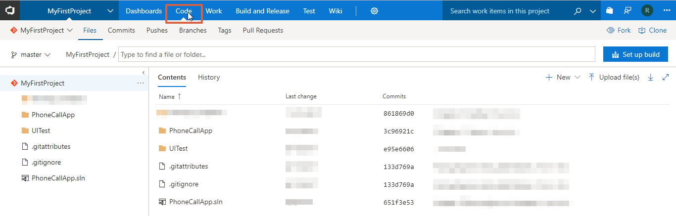Click the full screen expand icon

(x=666, y=77)
